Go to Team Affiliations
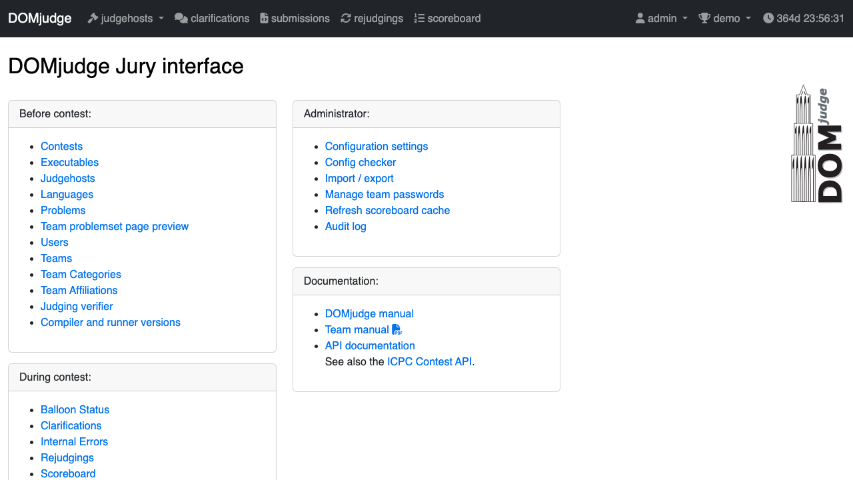Screen dimensions: 853x480 (79, 291)
